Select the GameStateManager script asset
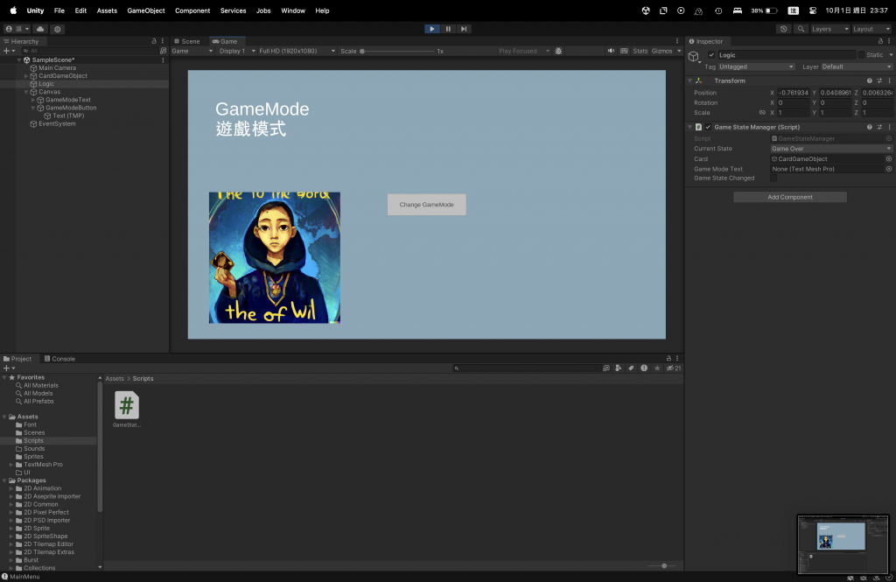Image resolution: width=896 pixels, height=582 pixels. [x=127, y=410]
